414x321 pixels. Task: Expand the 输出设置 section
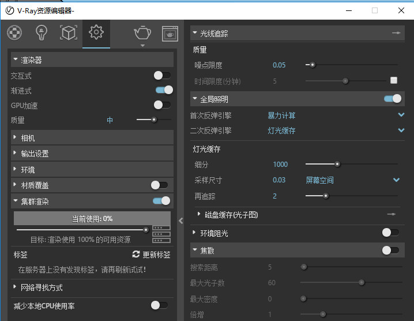click(x=35, y=154)
